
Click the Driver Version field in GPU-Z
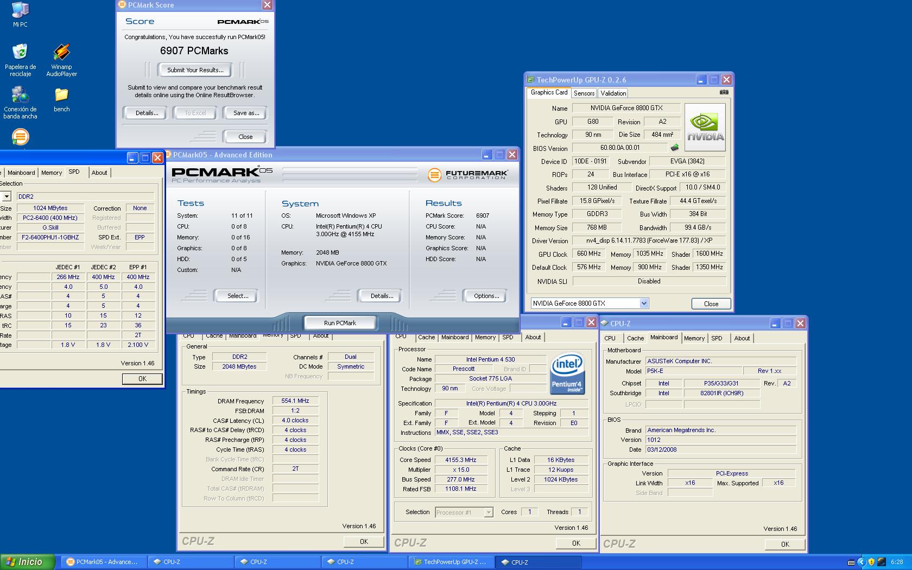(x=649, y=240)
